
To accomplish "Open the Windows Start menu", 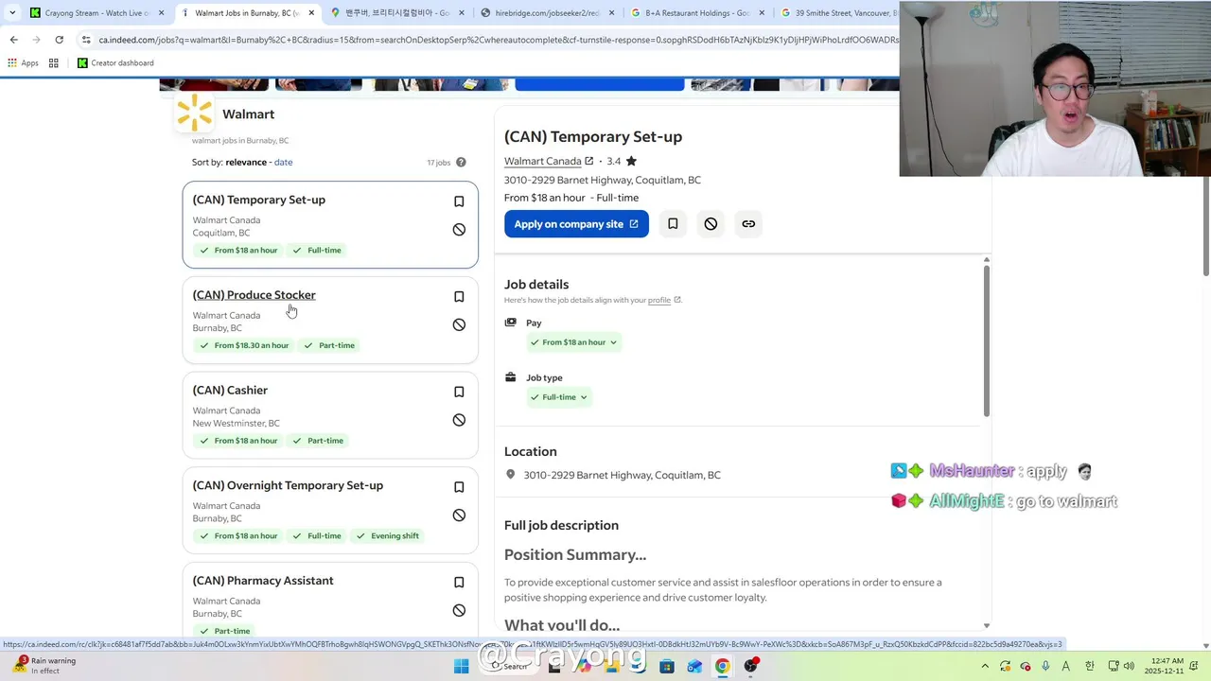I will 461,666.
